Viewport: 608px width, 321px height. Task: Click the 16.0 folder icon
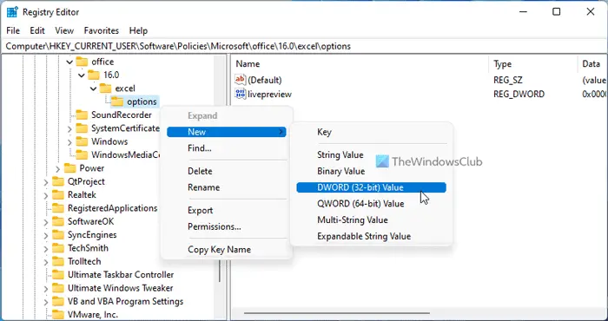tap(94, 75)
